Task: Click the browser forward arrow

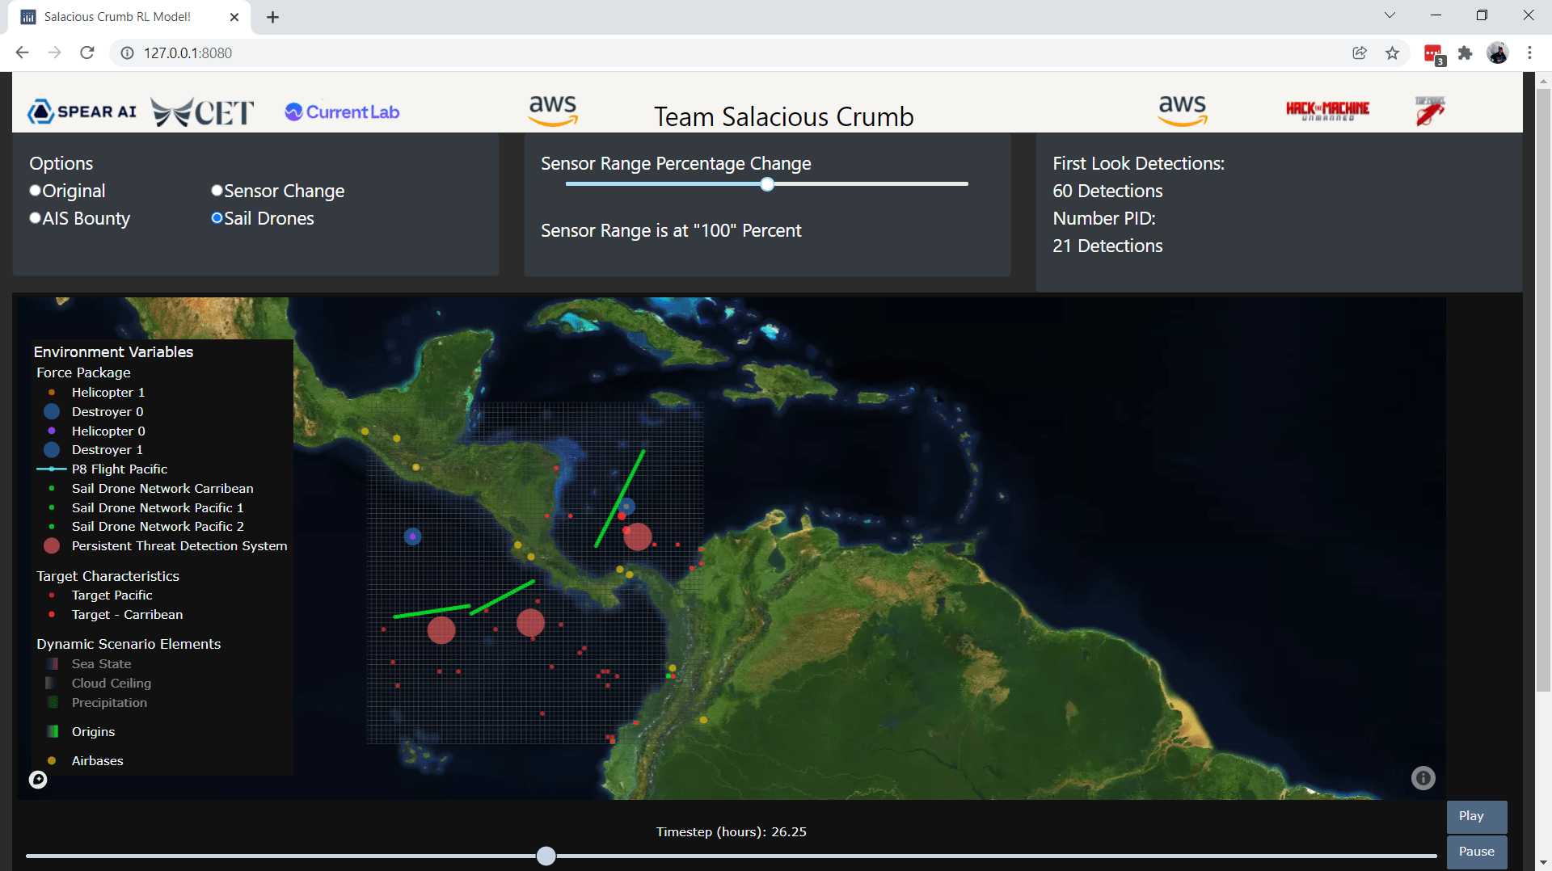Action: (54, 53)
